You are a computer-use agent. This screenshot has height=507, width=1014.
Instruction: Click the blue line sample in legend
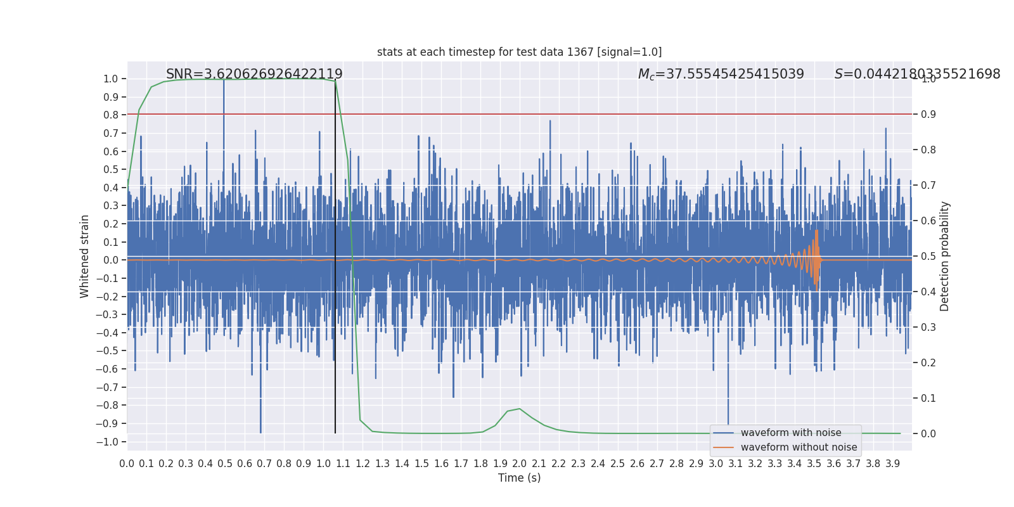pos(724,433)
